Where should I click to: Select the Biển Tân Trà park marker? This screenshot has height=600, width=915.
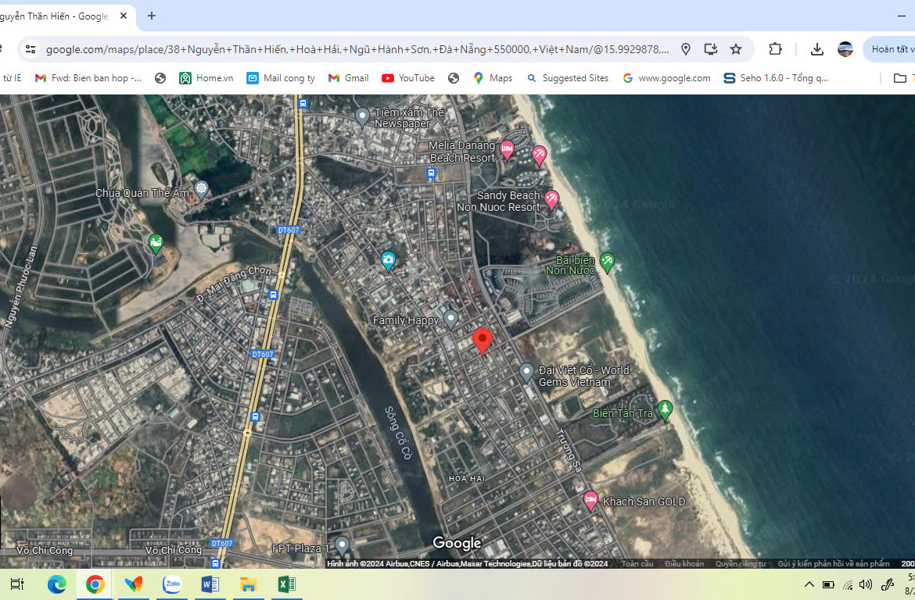point(665,409)
